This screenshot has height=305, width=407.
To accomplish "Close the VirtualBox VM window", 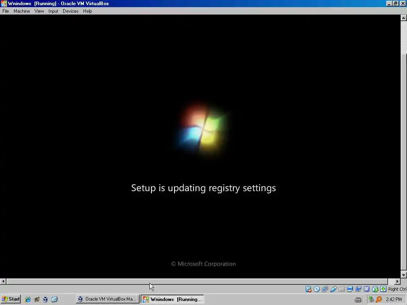I will click(403, 3).
